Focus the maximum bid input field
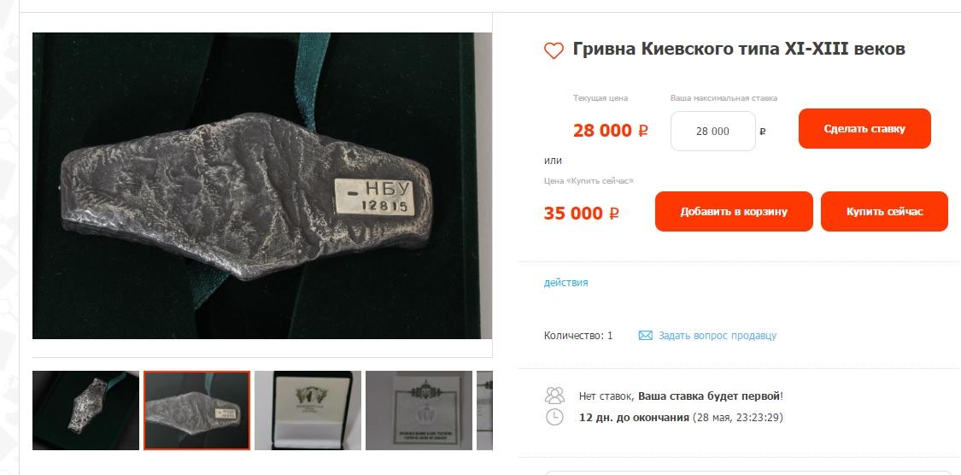The height and width of the screenshot is (475, 961). [x=712, y=132]
